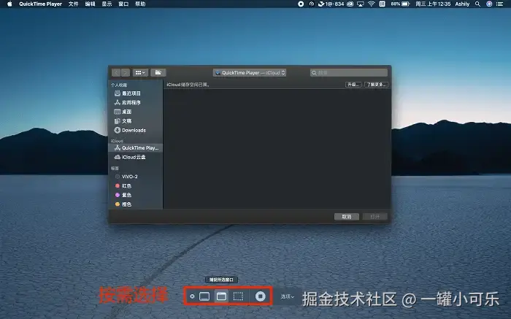
Task: Select the VIVO-2 tag
Action: coord(135,176)
